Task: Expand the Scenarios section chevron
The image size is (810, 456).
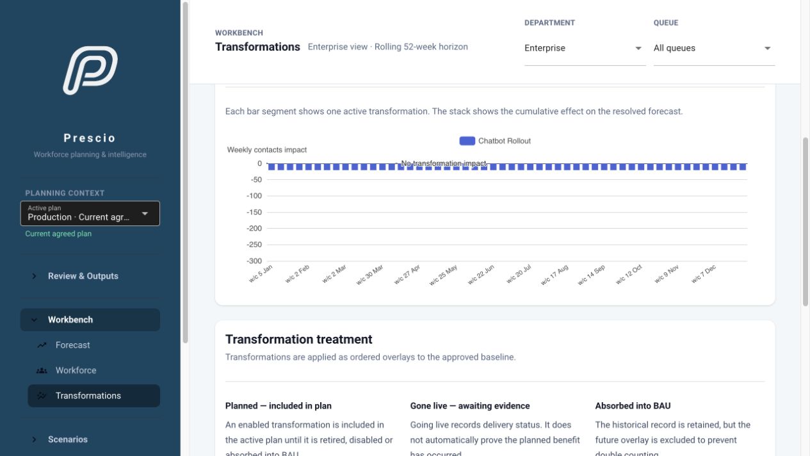Action: pyautogui.click(x=35, y=439)
